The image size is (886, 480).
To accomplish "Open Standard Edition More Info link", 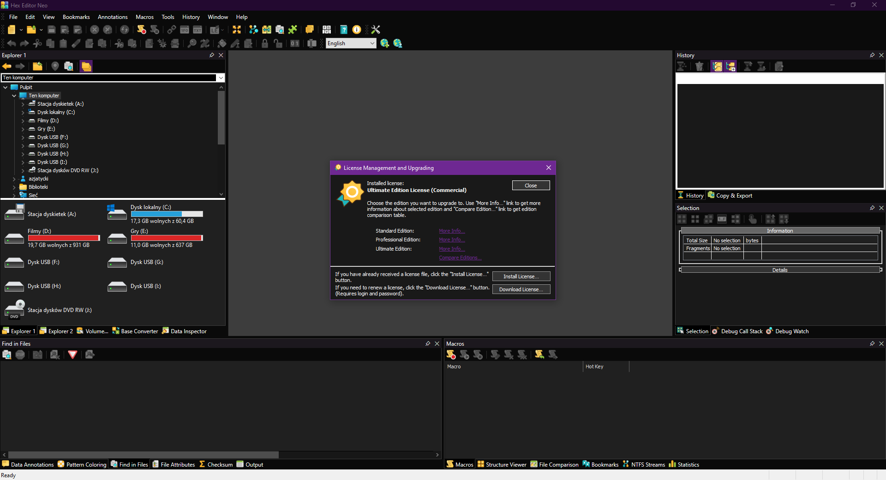I will click(452, 231).
